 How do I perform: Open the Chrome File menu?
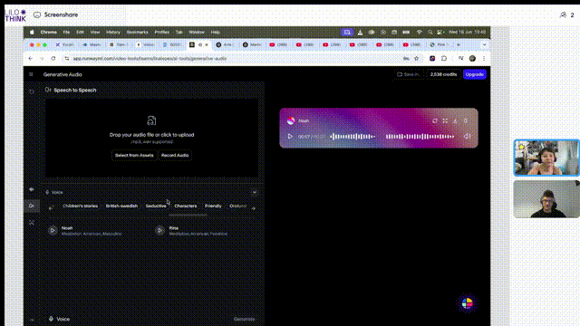[x=66, y=33]
